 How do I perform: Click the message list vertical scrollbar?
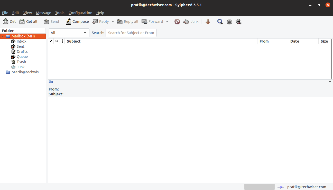[x=332, y=59]
